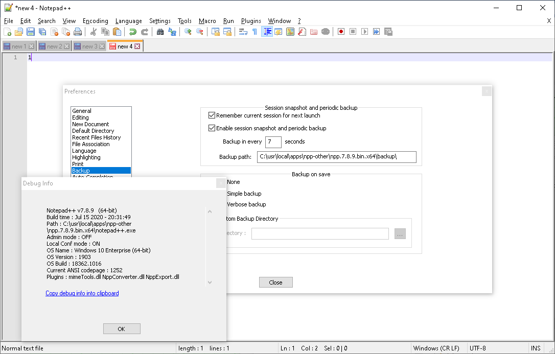Image resolution: width=555 pixels, height=354 pixels.
Task: Start macro recording with the red dot icon
Action: pos(341,32)
